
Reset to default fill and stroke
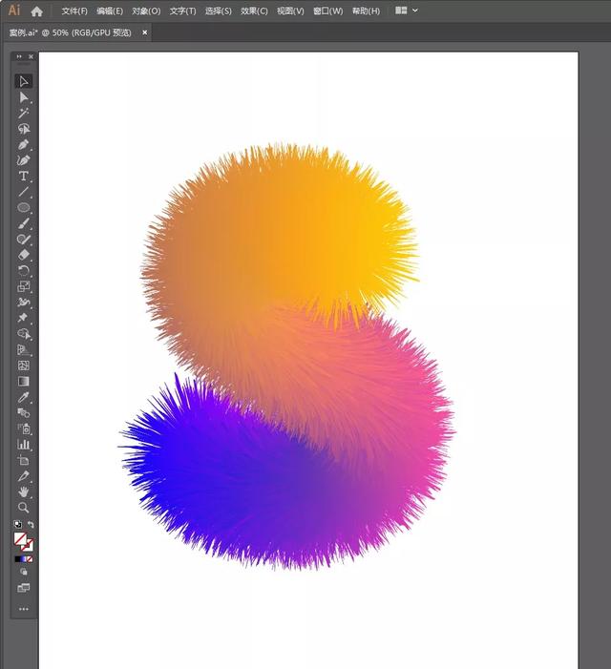pos(17,524)
